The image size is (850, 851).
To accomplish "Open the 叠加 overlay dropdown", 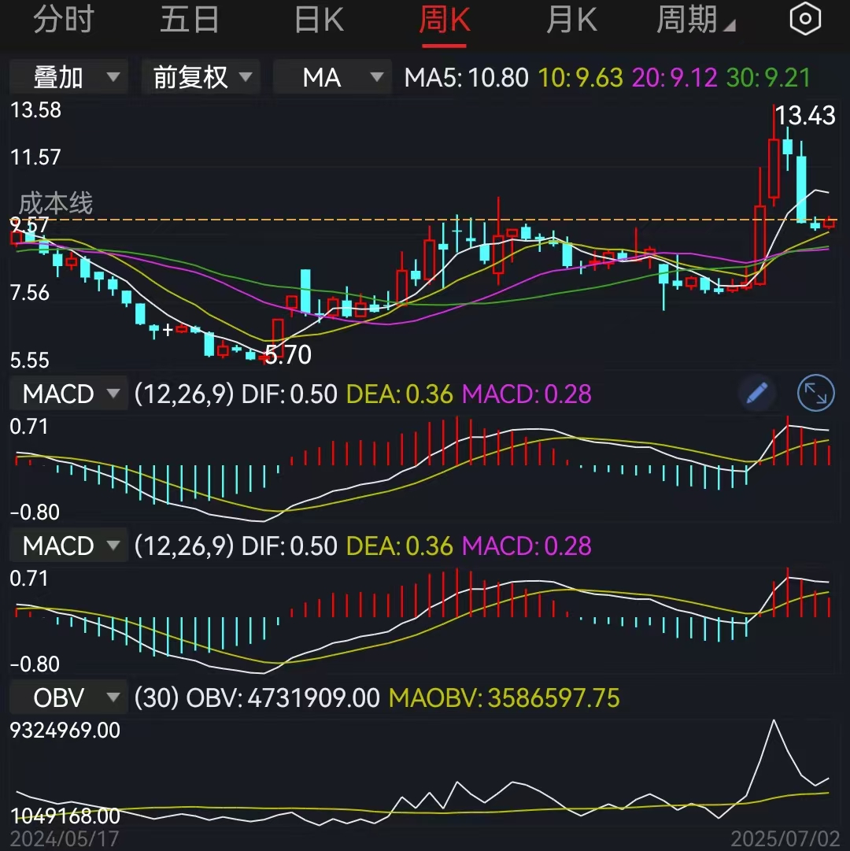I will 68,76.
